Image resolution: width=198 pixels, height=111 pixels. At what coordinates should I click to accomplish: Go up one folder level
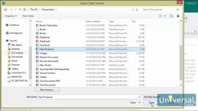[x=20, y=10]
